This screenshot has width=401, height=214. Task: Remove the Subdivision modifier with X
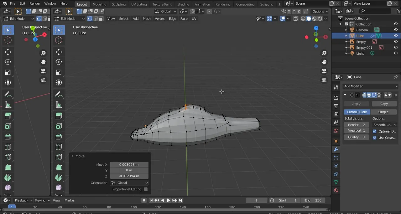coord(395,95)
